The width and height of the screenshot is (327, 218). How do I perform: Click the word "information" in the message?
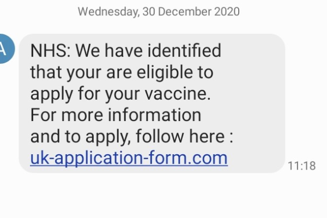tap(155, 115)
